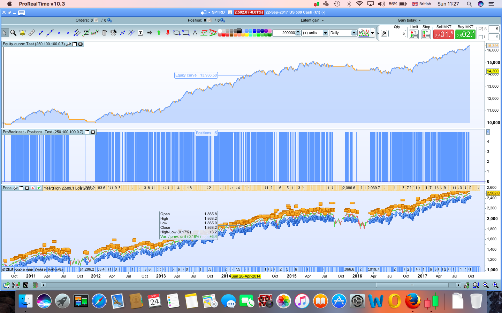Collapse the trading panel side arrow
This screenshot has height=313, width=502.
click(378, 33)
